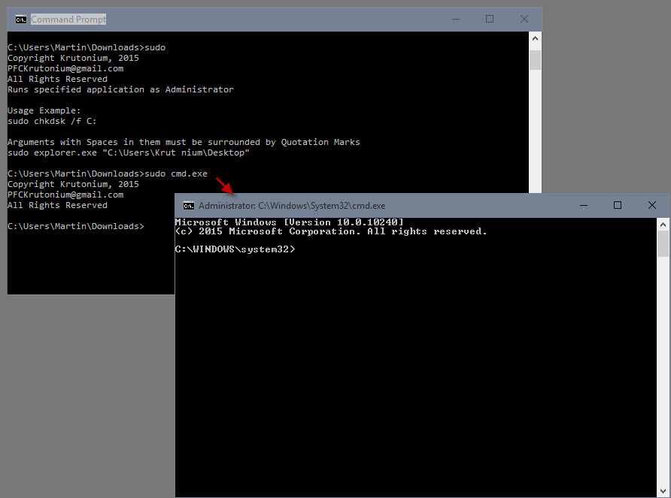Click the 'Administrator: C:\Windows\System32\cmd.exe' title text

tap(292, 206)
